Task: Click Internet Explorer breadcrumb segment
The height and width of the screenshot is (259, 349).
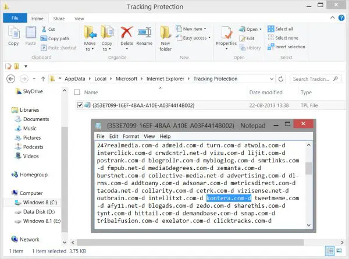Action: 165,79
